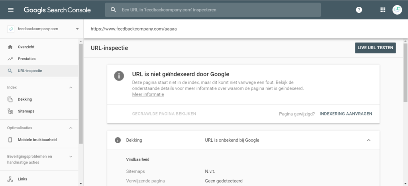The width and height of the screenshot is (408, 186).
Task: Open the hamburger navigation menu
Action: click(x=11, y=10)
